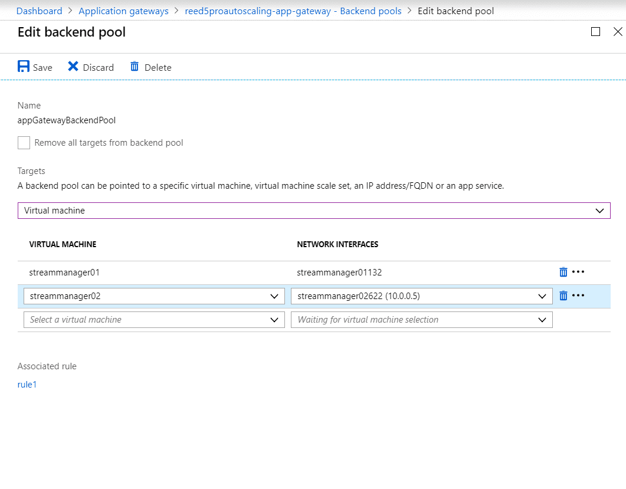Navigate to Application gateways breadcrumb
The image size is (626, 489).
[x=123, y=11]
